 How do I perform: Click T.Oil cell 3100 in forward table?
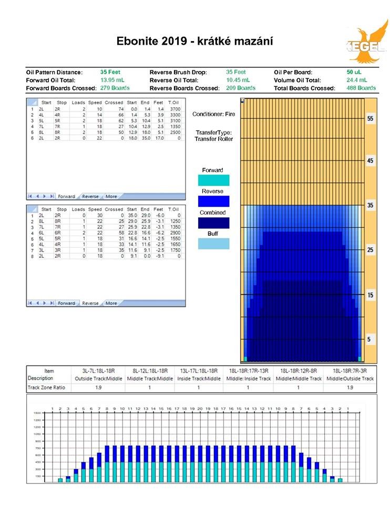coord(175,121)
